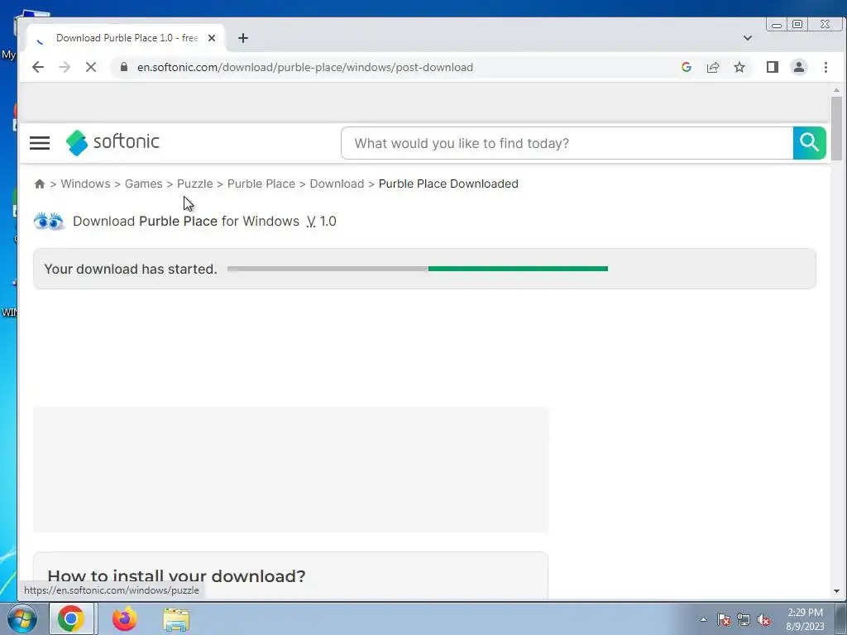
Task: Open the Chrome three-dot menu
Action: coord(825,67)
